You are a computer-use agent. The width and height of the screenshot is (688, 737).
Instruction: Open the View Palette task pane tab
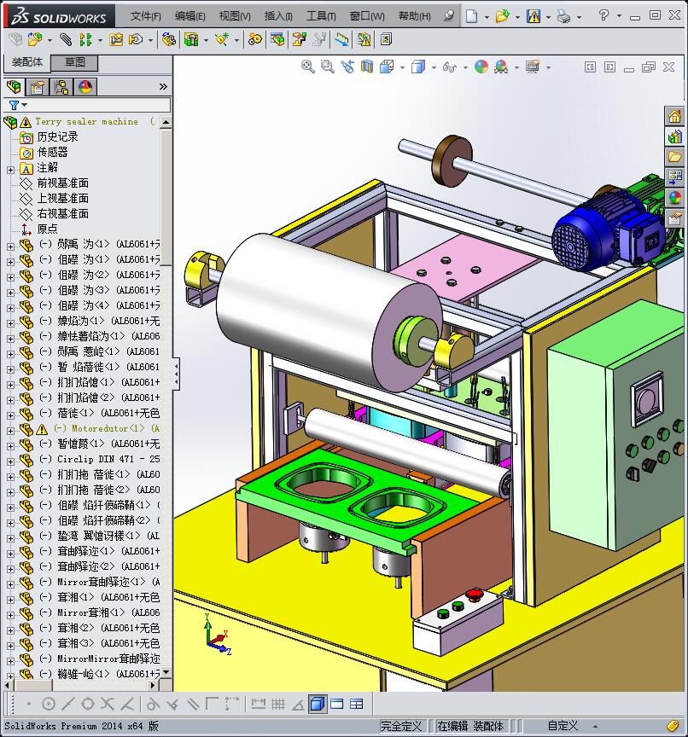coord(675,177)
